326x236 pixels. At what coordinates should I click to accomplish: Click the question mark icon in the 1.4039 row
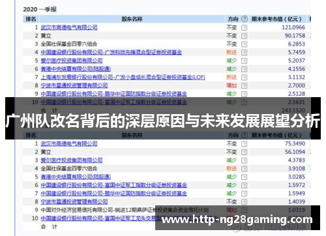coord(244,202)
